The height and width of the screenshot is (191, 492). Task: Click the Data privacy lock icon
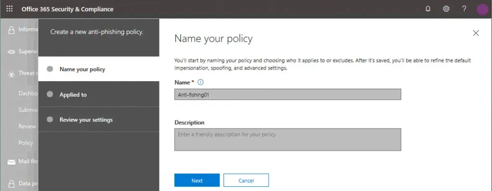(12, 184)
